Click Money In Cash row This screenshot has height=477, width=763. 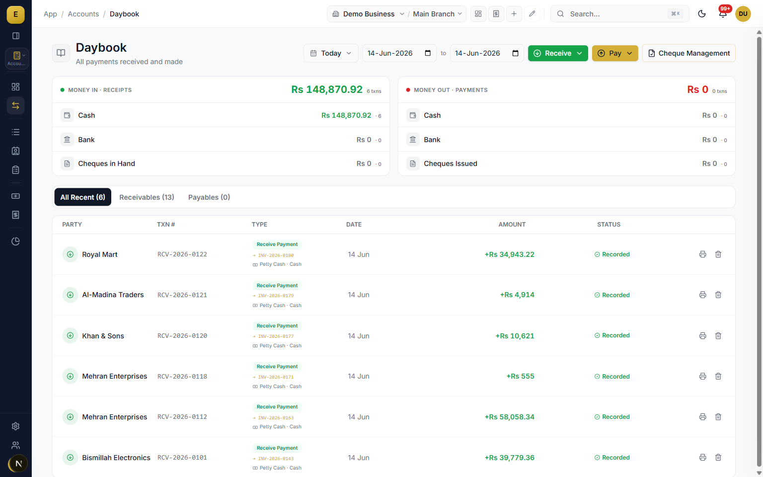(x=221, y=115)
